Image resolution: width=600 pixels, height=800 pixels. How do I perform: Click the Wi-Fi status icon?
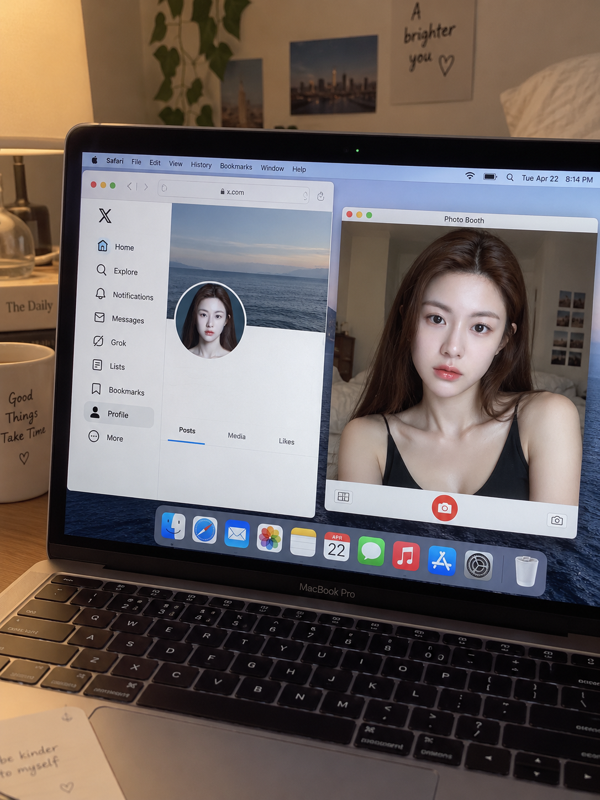coord(470,176)
